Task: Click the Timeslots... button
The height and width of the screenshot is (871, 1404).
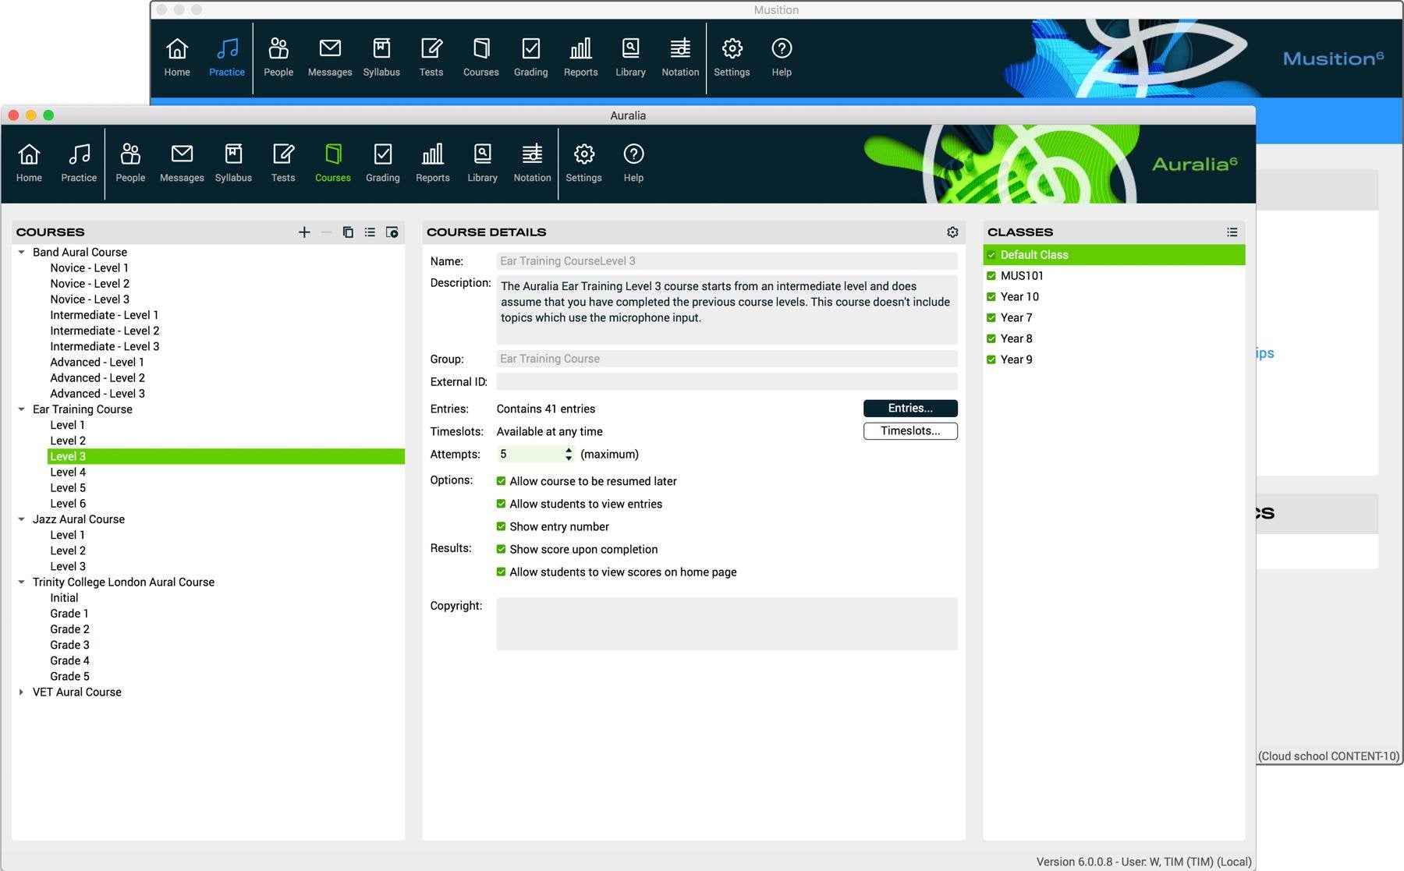Action: (x=909, y=431)
